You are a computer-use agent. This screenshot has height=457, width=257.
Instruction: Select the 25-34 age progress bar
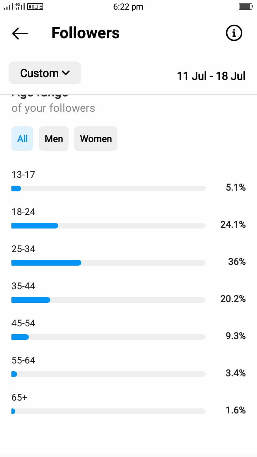point(109,263)
